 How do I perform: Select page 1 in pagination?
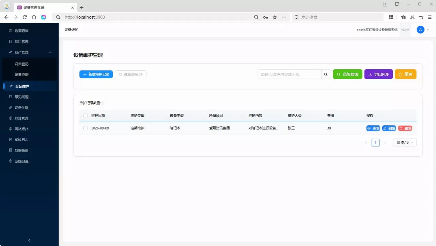coord(375,143)
